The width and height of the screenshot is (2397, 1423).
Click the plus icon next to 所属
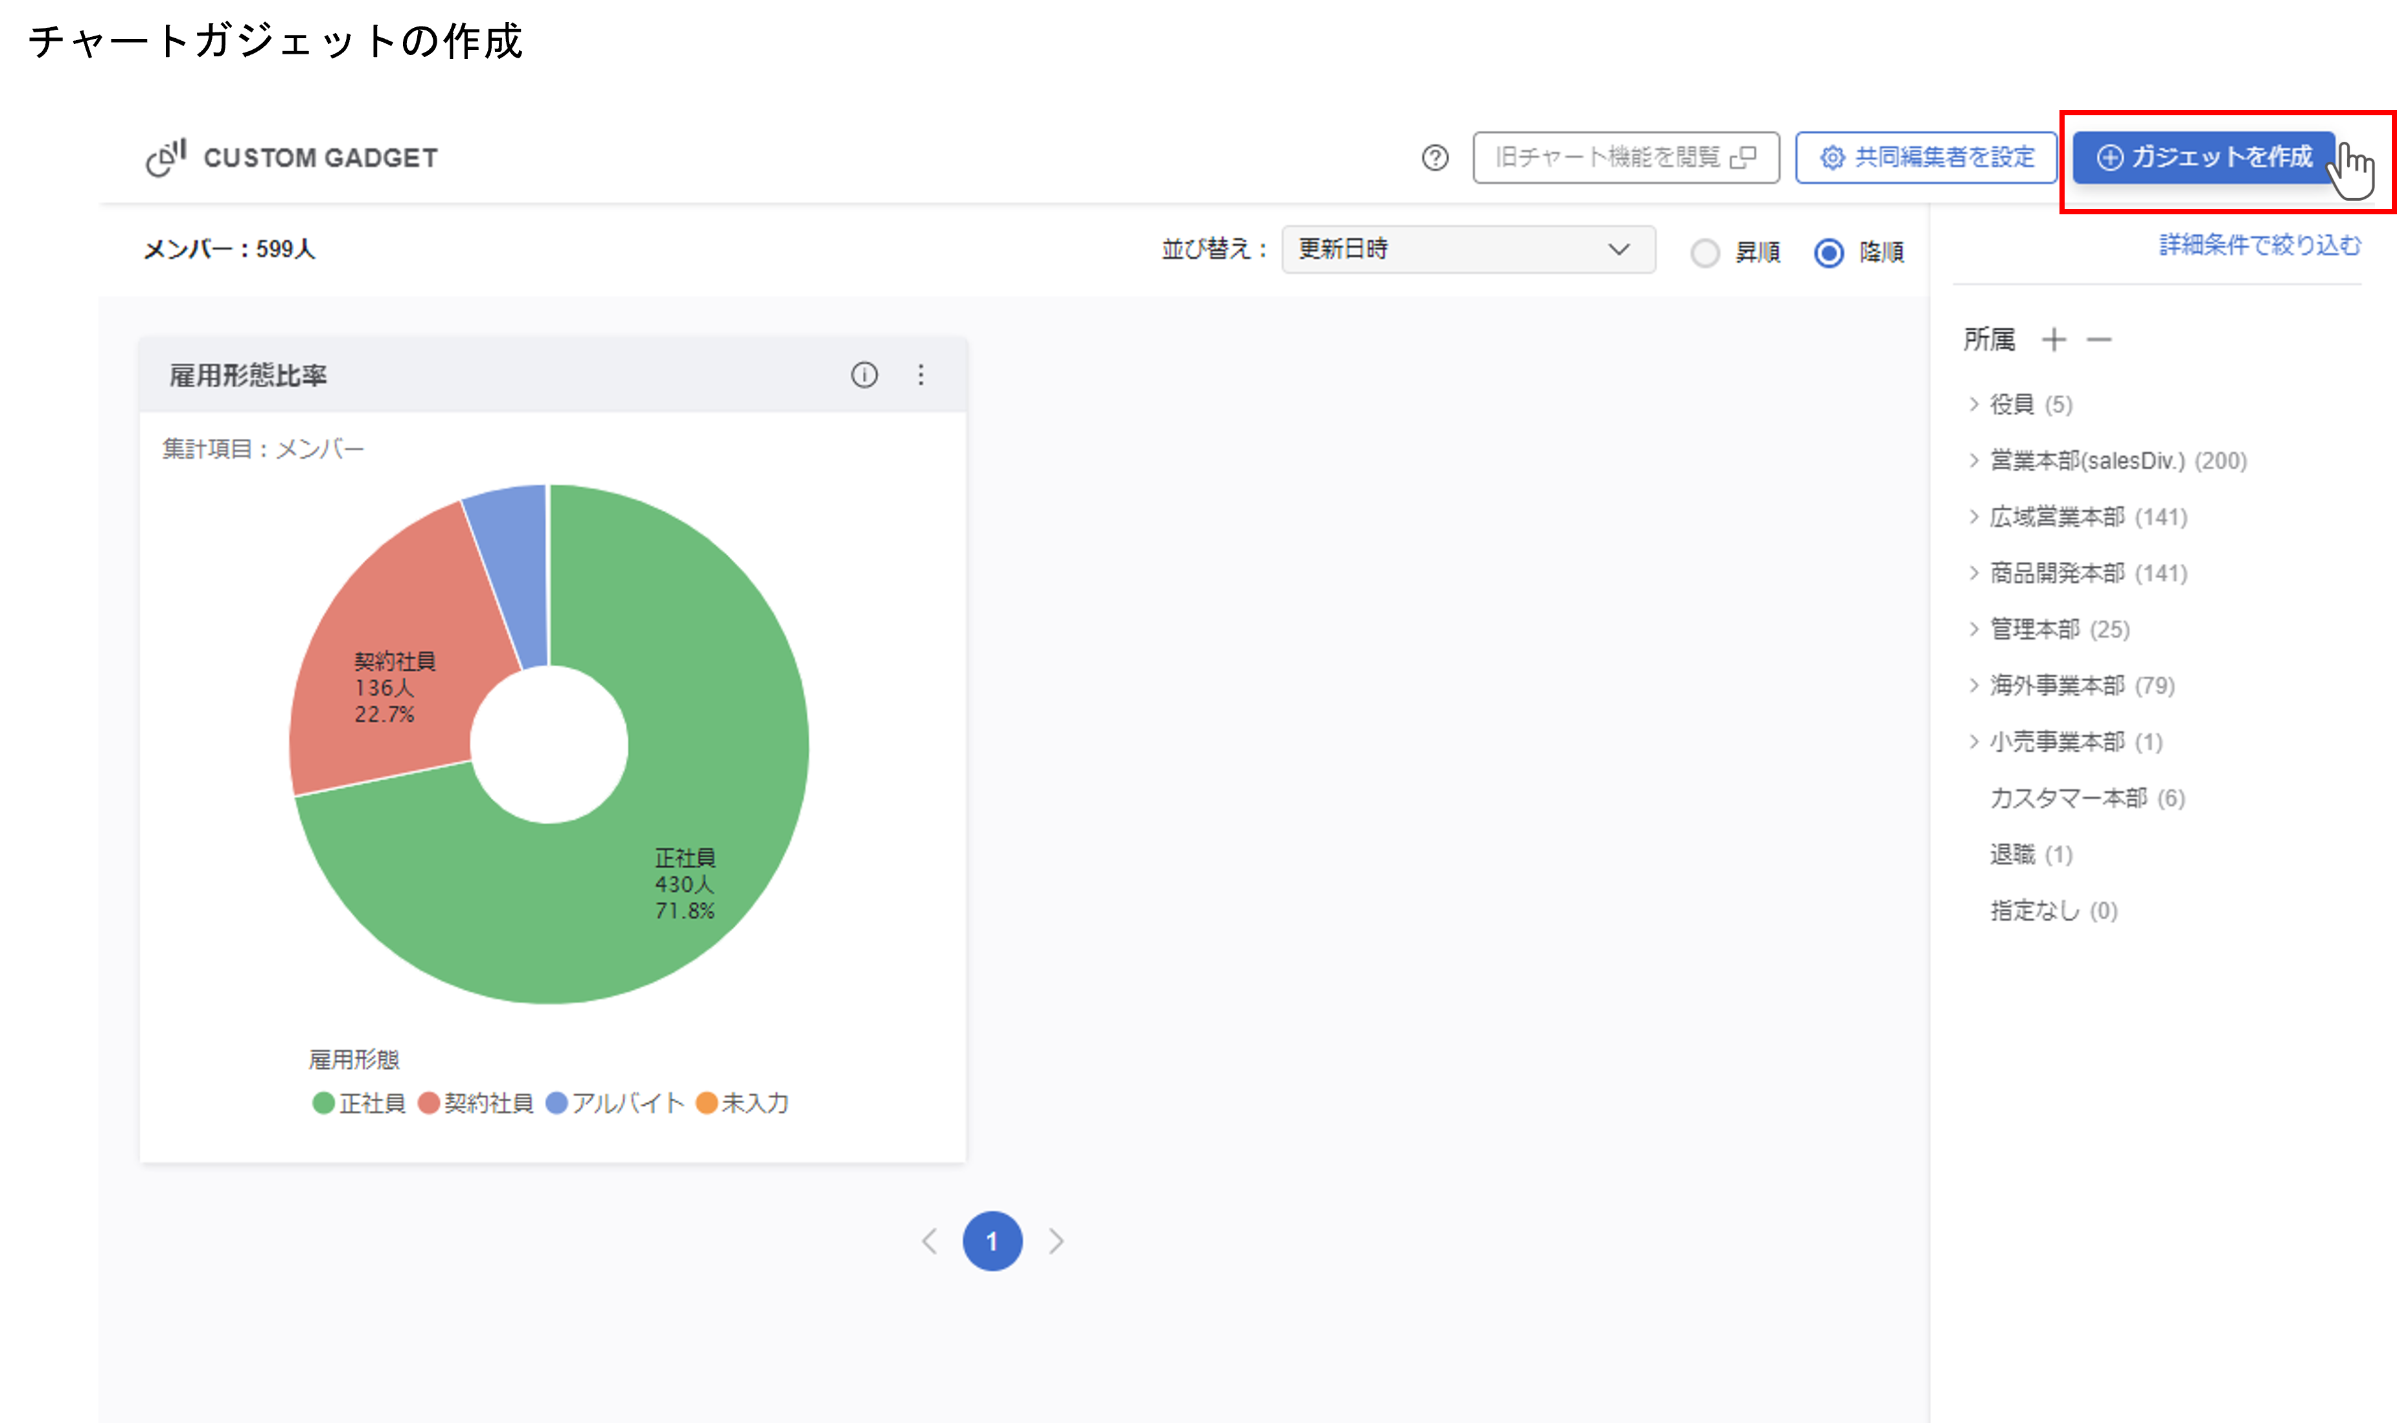click(x=2054, y=339)
